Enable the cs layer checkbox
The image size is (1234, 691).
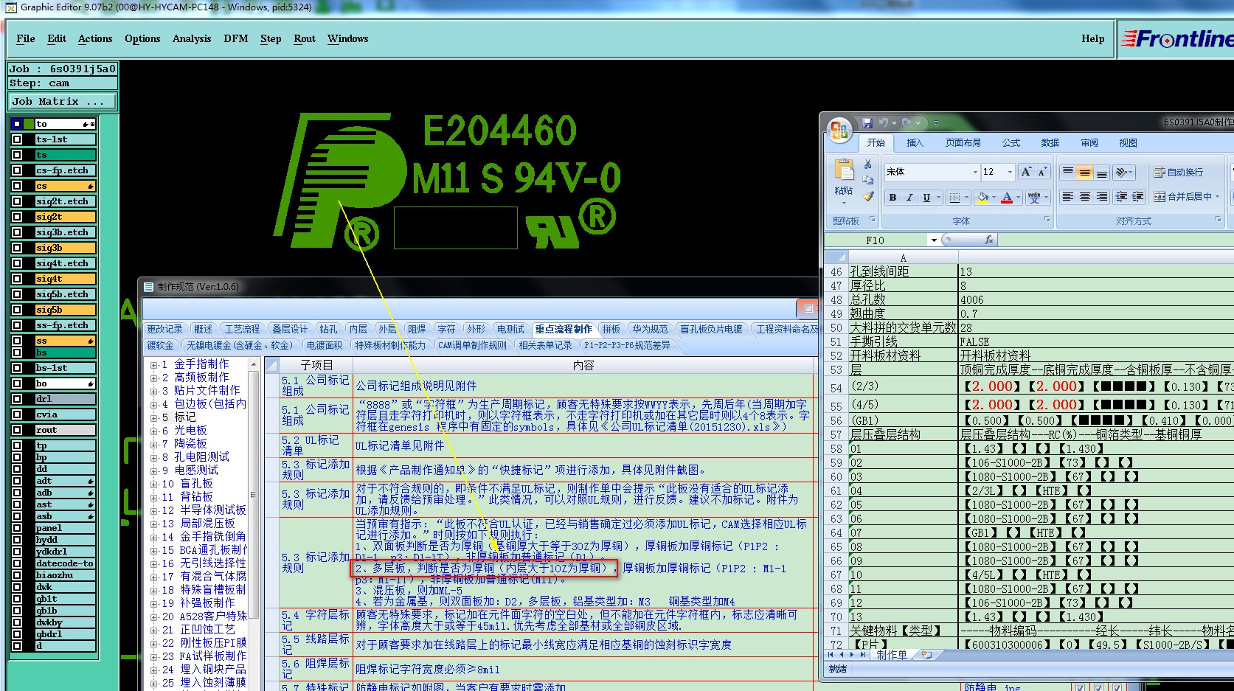tap(17, 186)
